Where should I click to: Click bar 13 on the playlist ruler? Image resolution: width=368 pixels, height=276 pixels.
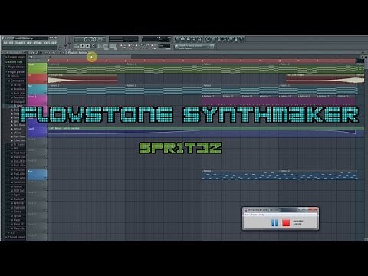279,61
